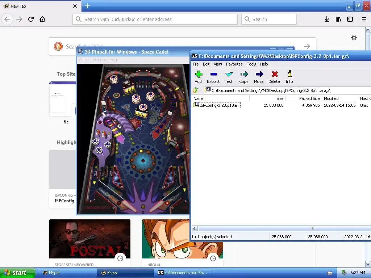Toggle the browser sidebar icon
Image resolution: width=371 pixels, height=278 pixels.
(x=350, y=19)
